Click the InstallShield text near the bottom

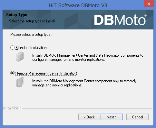click(12, 108)
